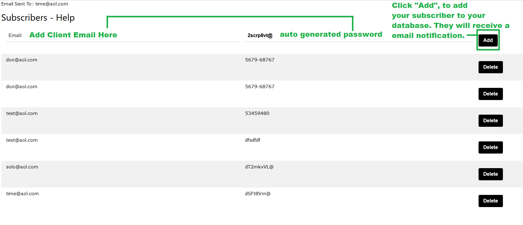The image size is (523, 225).
Task: Delete the second don@aol.com subscriber row
Action: click(x=490, y=94)
